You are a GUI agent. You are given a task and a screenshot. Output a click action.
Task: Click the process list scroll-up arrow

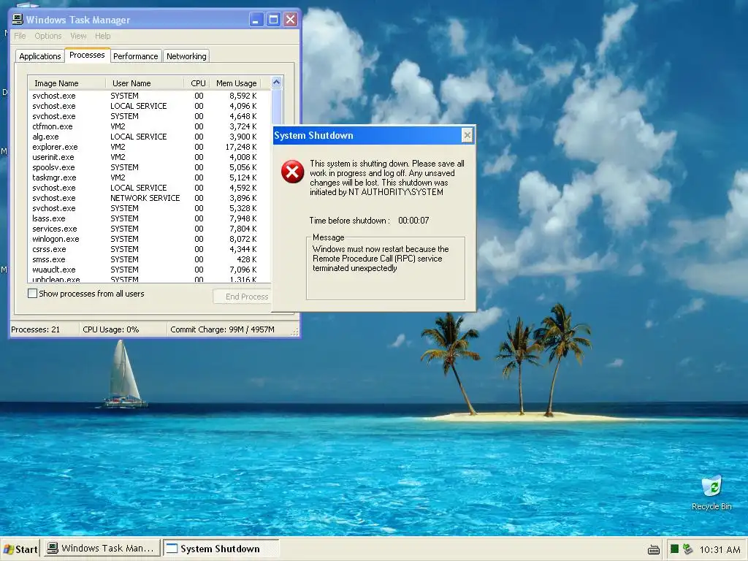pyautogui.click(x=276, y=83)
